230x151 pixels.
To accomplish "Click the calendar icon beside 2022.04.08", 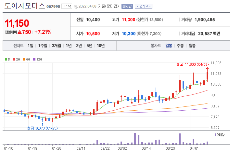I will 76,7.
